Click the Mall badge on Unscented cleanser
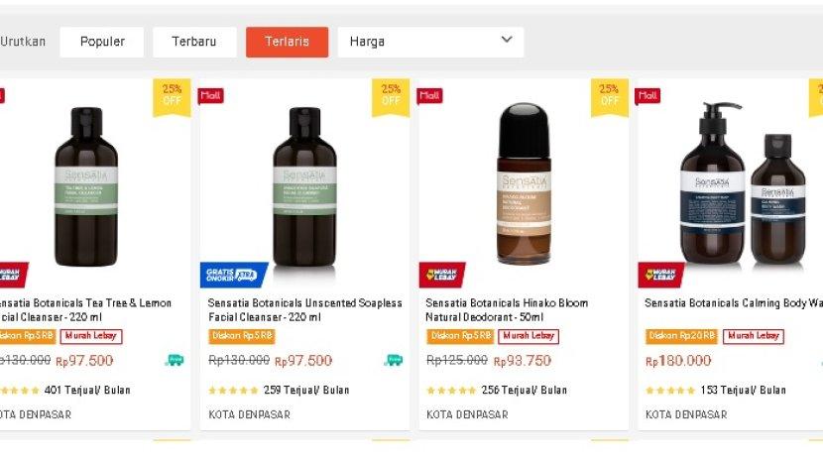This screenshot has height=462, width=823. point(211,95)
